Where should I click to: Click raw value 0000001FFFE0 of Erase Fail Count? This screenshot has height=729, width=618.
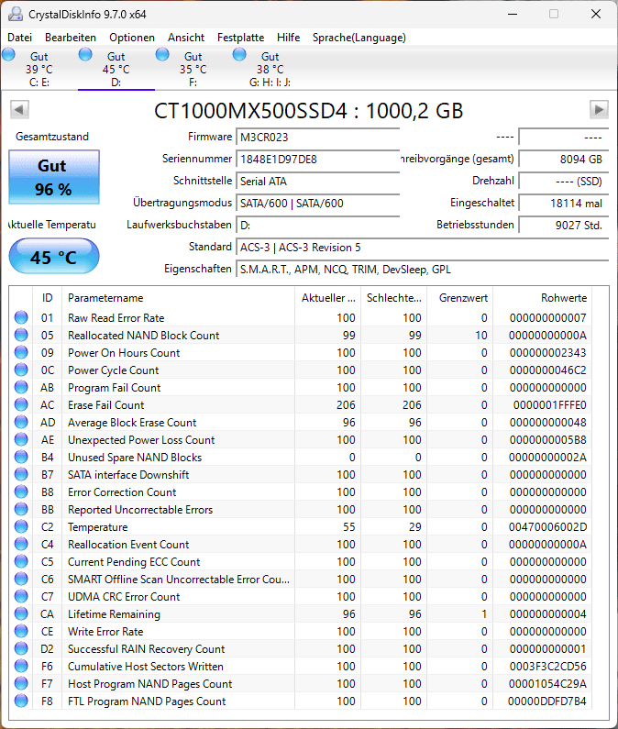point(549,405)
